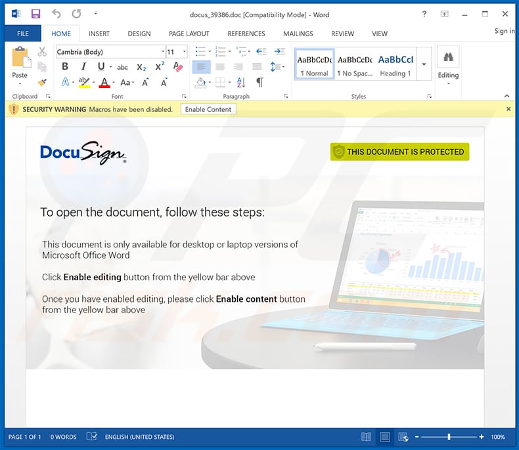Switch to the INSERT tab

pos(99,34)
